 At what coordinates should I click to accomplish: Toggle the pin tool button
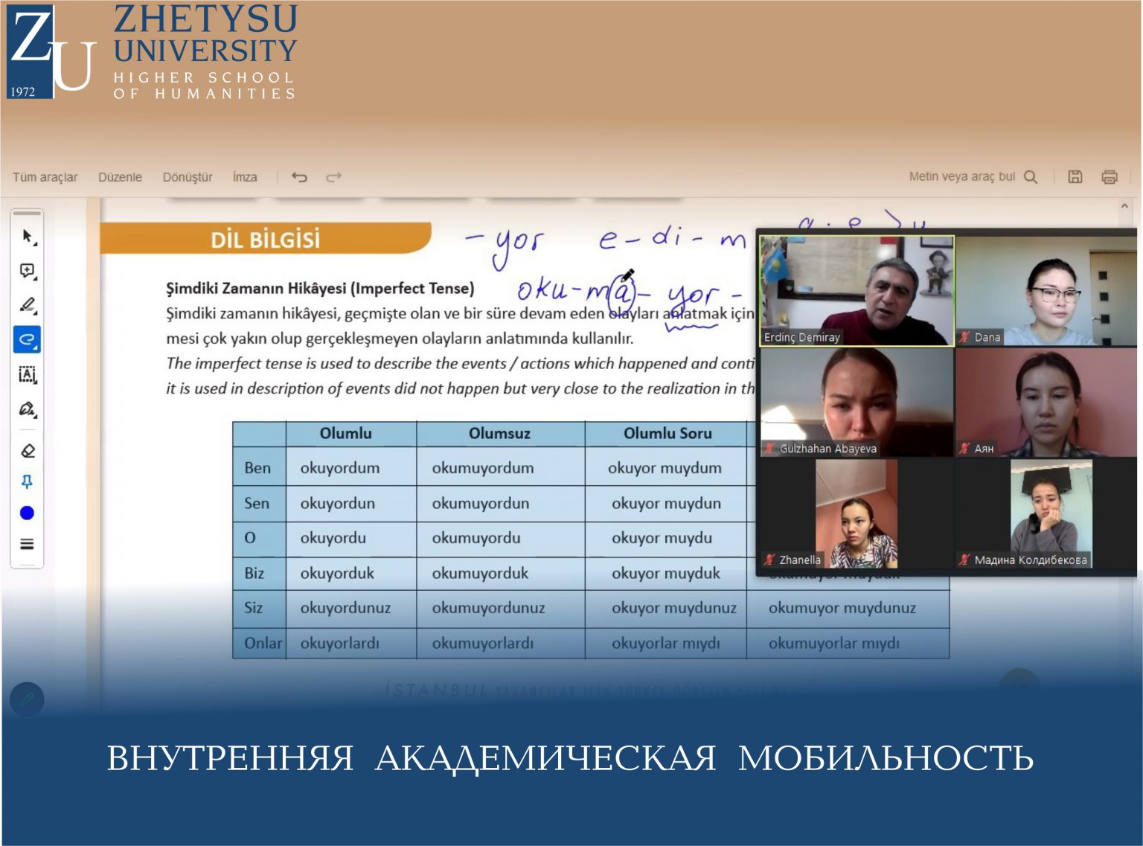[x=28, y=482]
